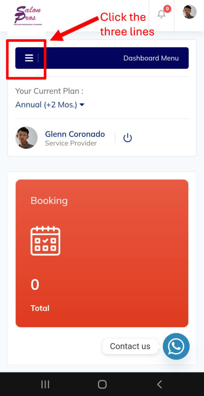This screenshot has width=204, height=396.
Task: Tap the red notification count badge
Action: pyautogui.click(x=167, y=9)
